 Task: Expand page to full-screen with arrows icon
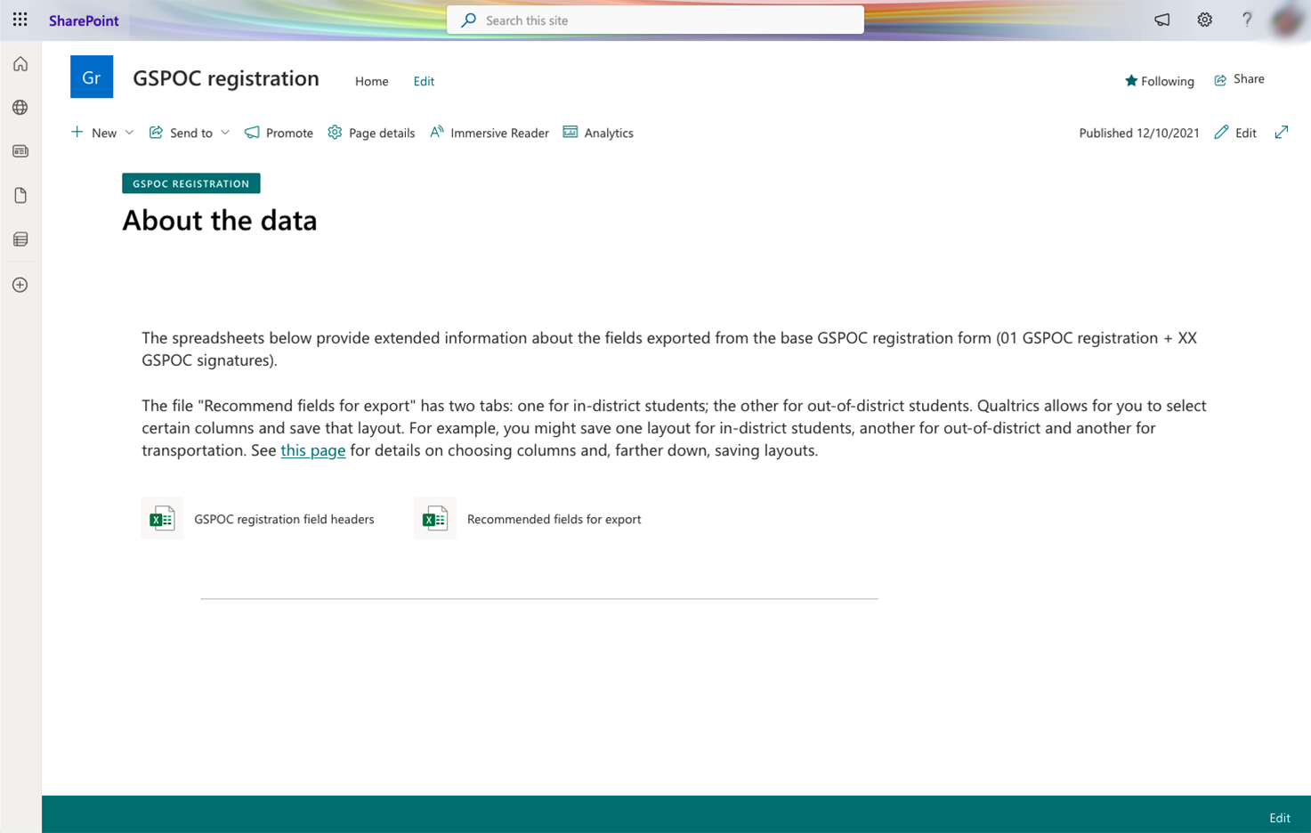pyautogui.click(x=1281, y=133)
